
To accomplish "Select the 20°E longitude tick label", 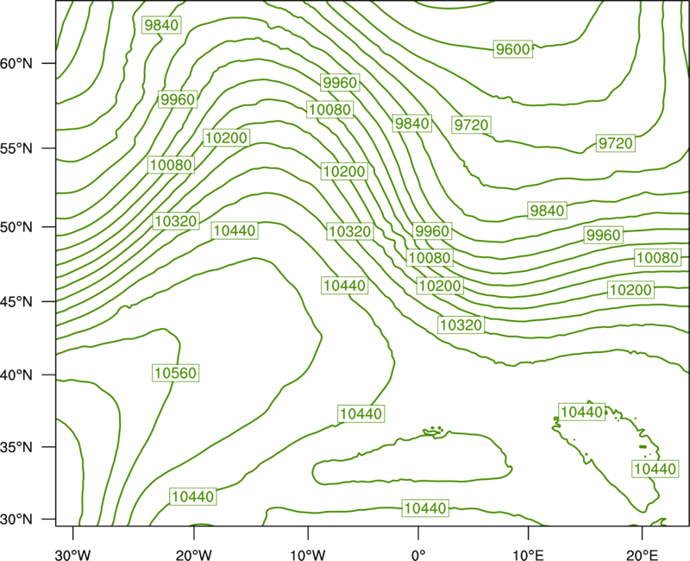I will [x=642, y=555].
